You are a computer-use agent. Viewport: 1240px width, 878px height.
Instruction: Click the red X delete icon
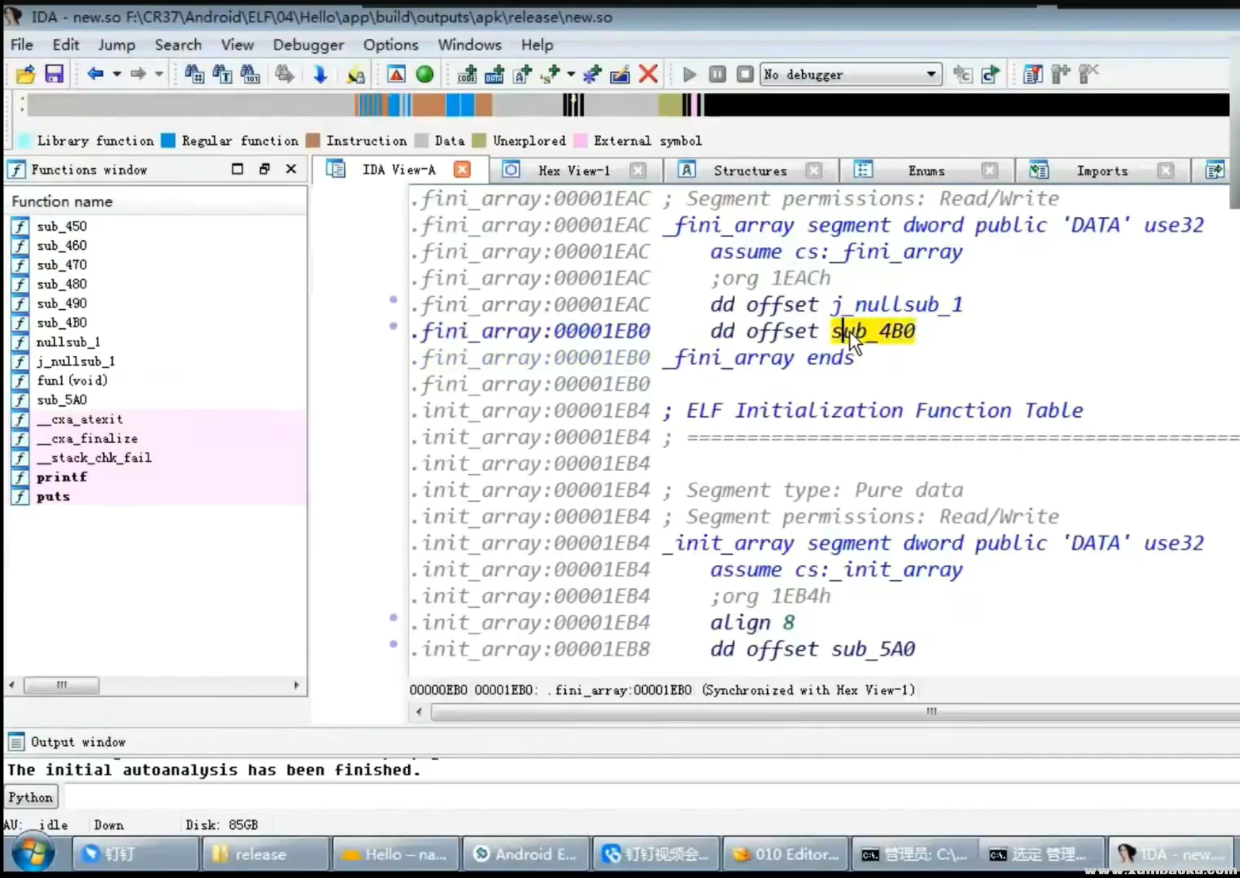[x=648, y=75]
